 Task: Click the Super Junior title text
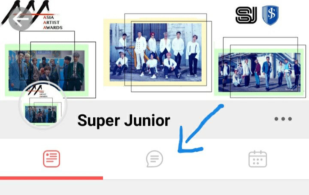pyautogui.click(x=124, y=120)
